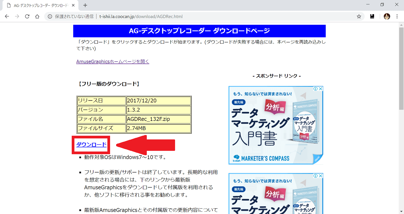The width and height of the screenshot is (404, 214).
Task: Open the upper データマーケティング入門書 ad banner
Action: [x=276, y=125]
